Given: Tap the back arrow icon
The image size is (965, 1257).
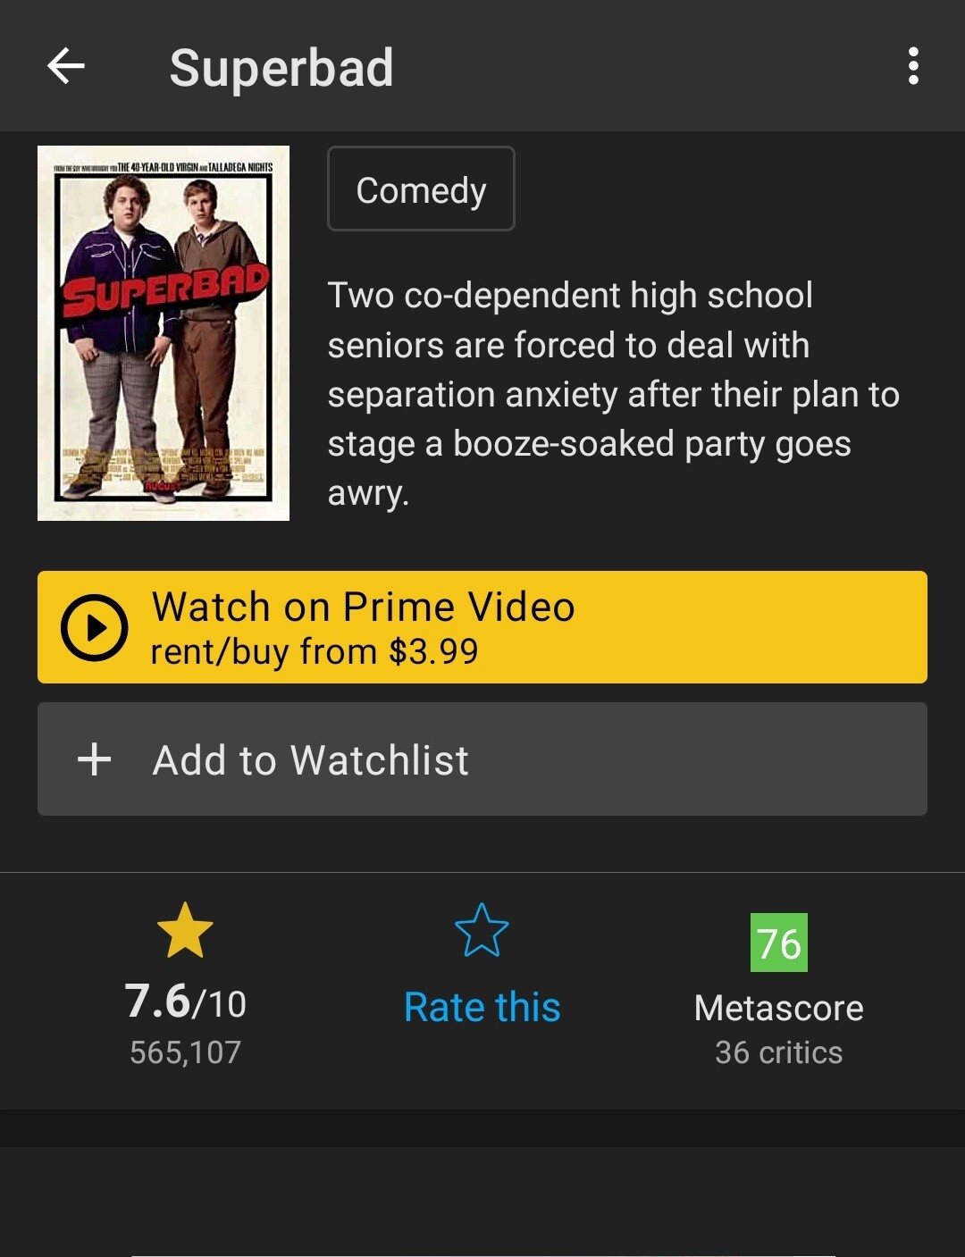Looking at the screenshot, I should (x=66, y=66).
